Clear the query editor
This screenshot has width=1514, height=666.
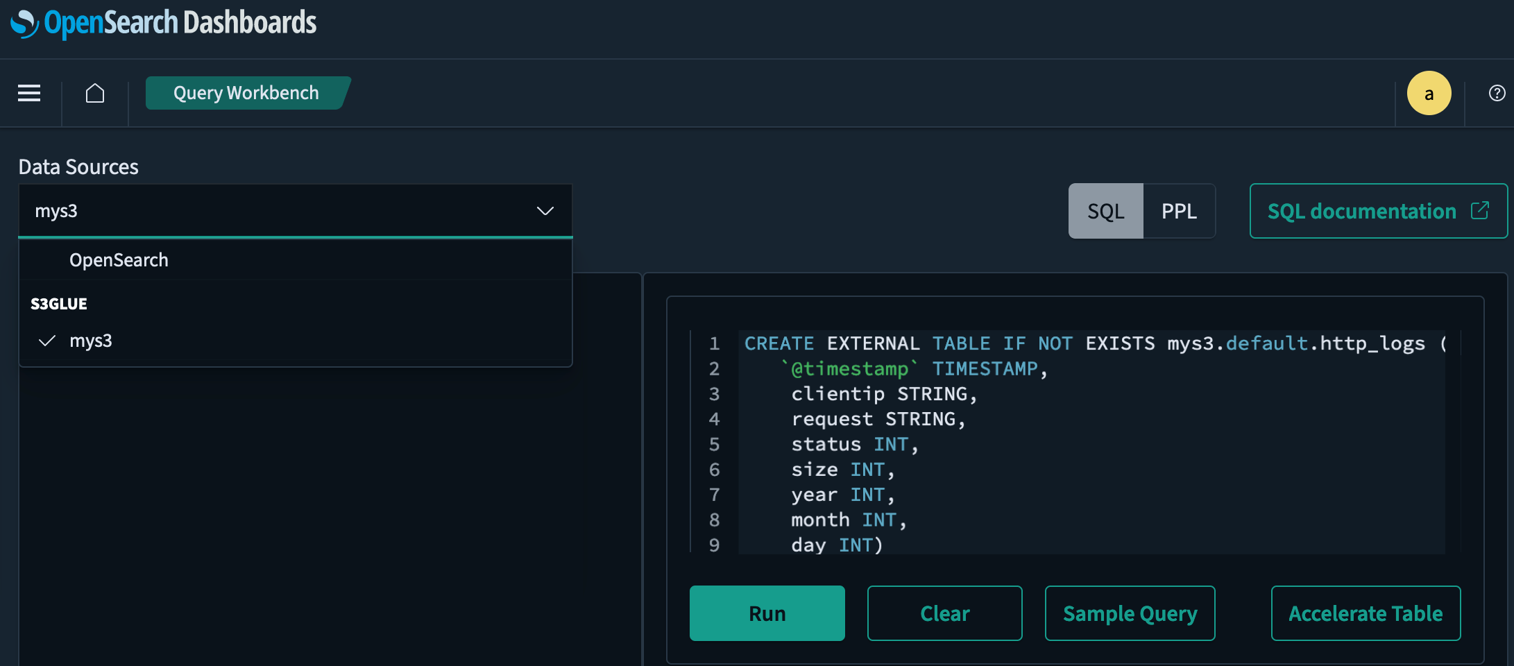pyautogui.click(x=945, y=613)
